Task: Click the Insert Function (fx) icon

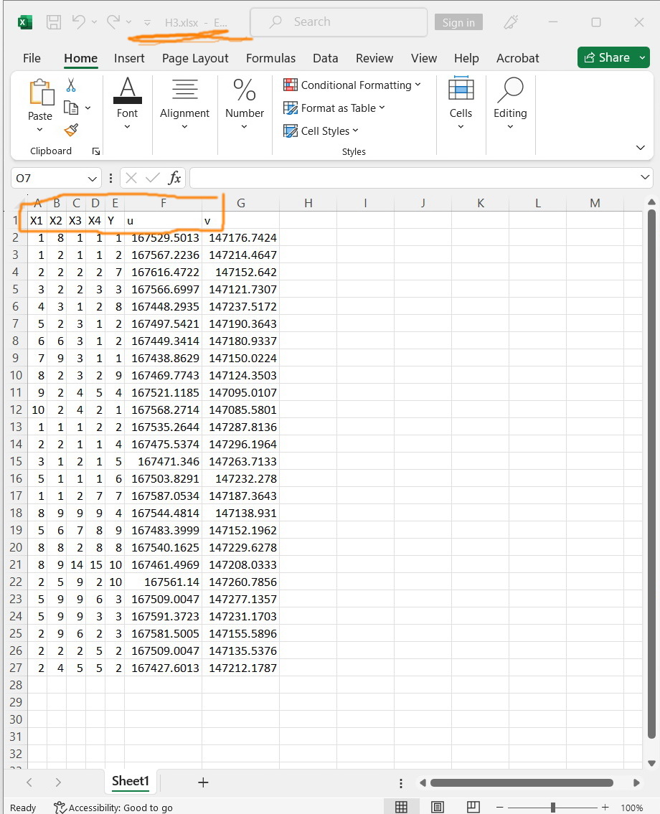Action: click(174, 178)
